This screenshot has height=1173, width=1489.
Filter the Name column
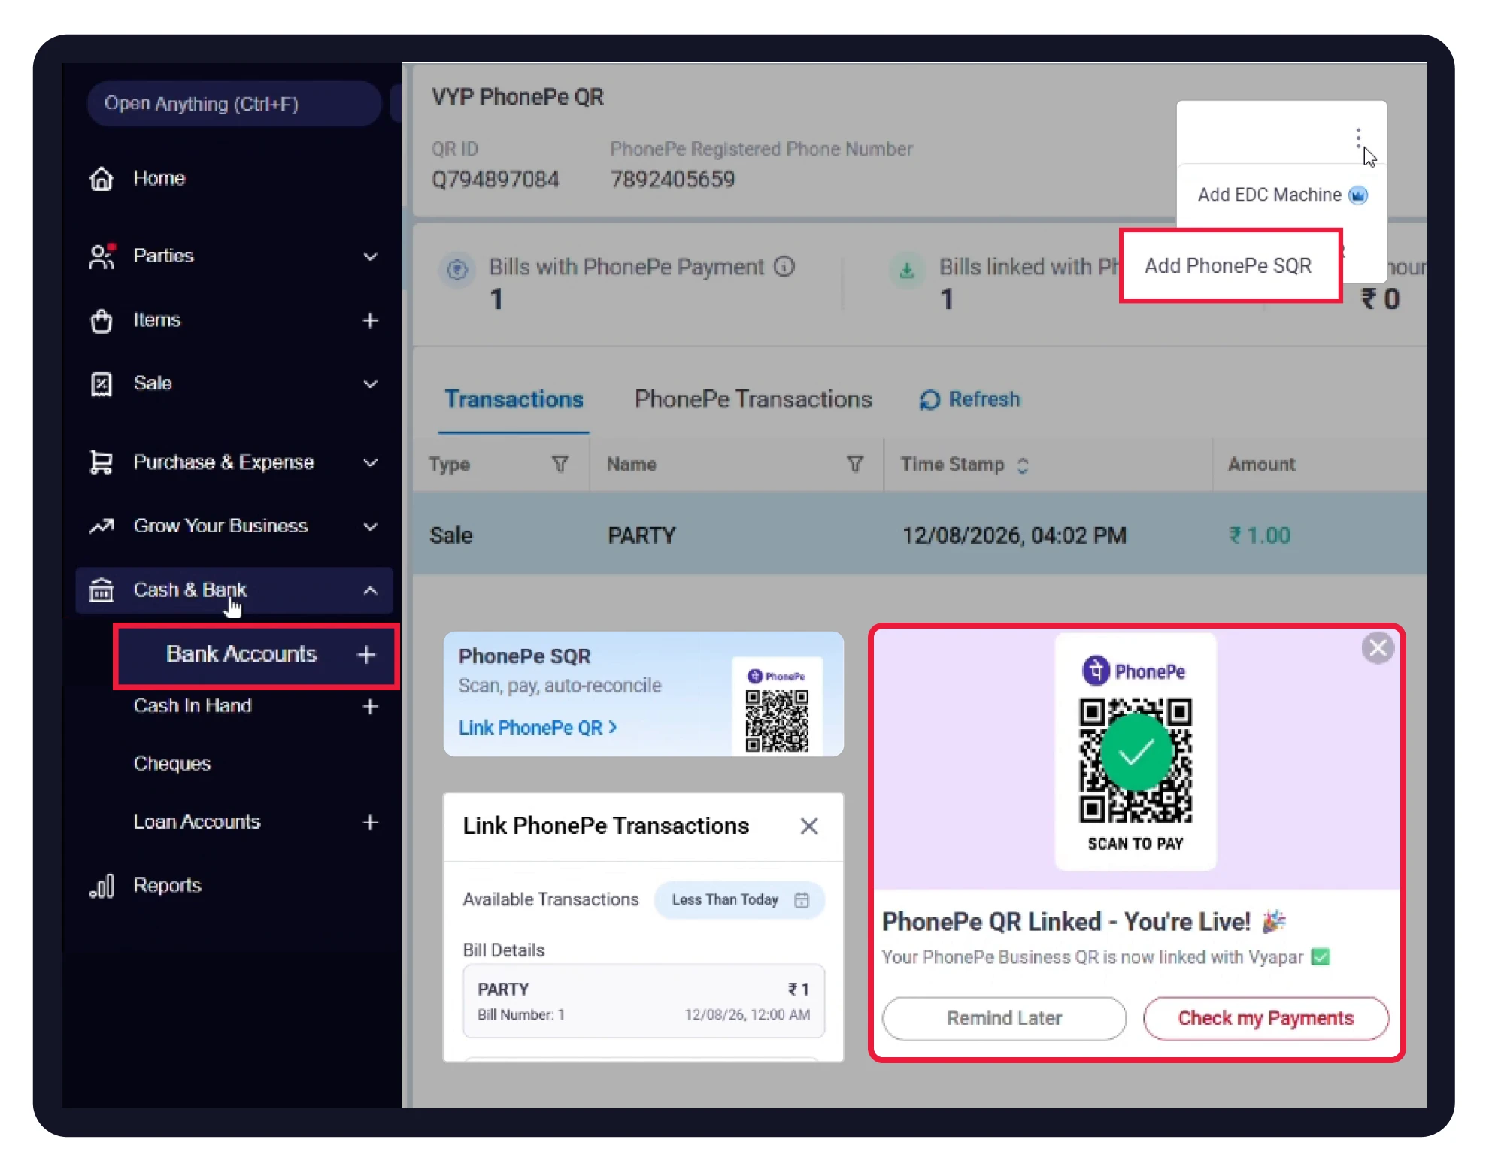click(855, 464)
